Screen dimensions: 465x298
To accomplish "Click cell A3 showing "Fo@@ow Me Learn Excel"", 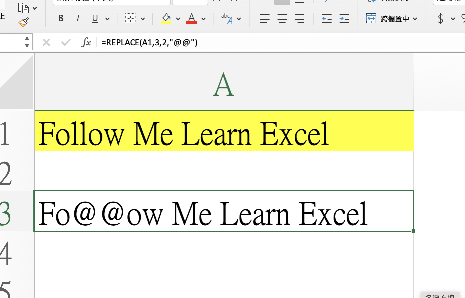I will 224,211.
